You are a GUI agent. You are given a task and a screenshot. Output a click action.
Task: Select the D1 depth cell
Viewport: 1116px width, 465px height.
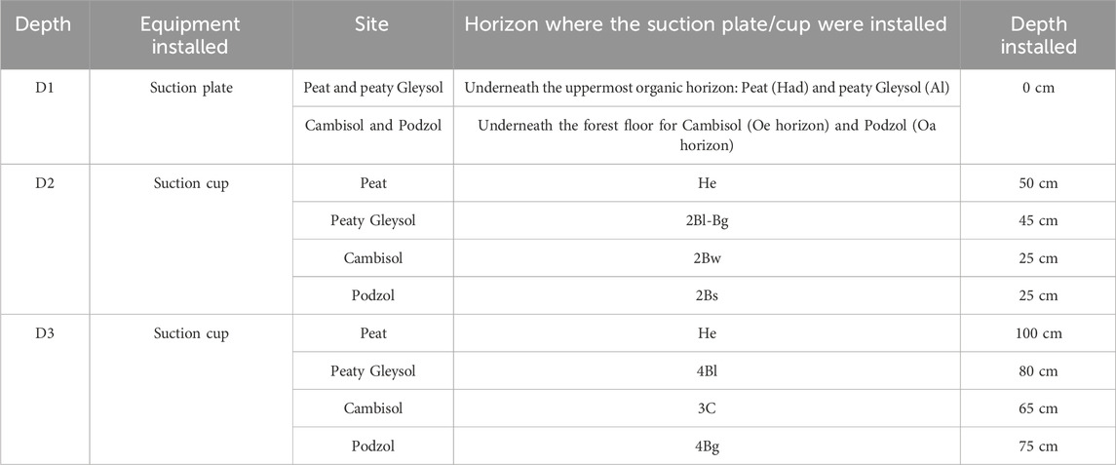click(x=45, y=117)
